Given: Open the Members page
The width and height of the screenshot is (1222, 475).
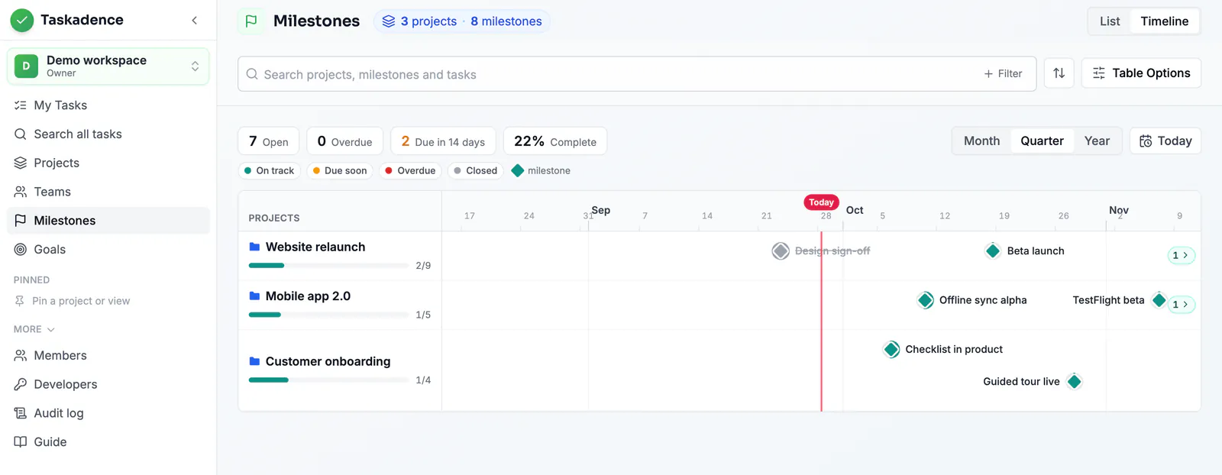Looking at the screenshot, I should pos(108,356).
